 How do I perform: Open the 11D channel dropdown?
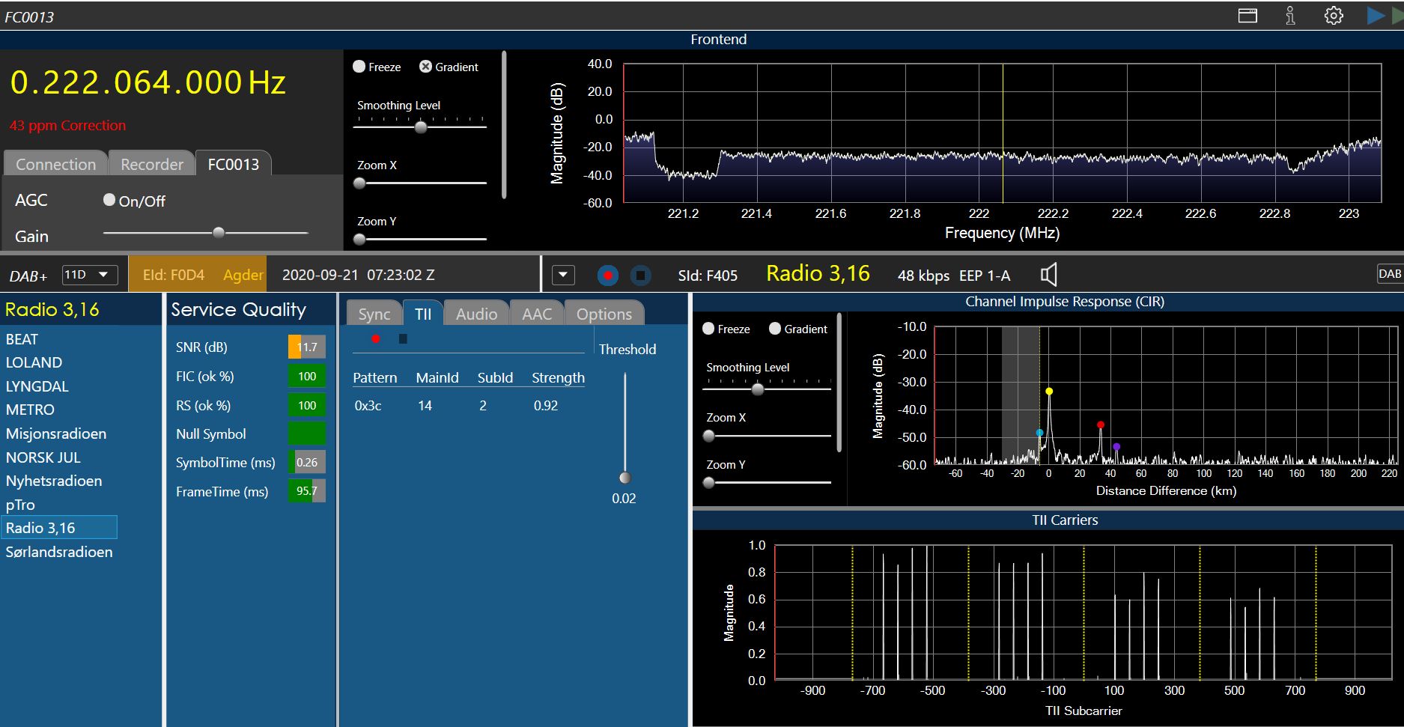click(x=89, y=275)
